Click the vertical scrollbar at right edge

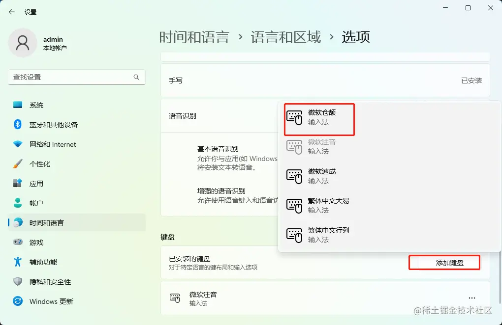501,278
